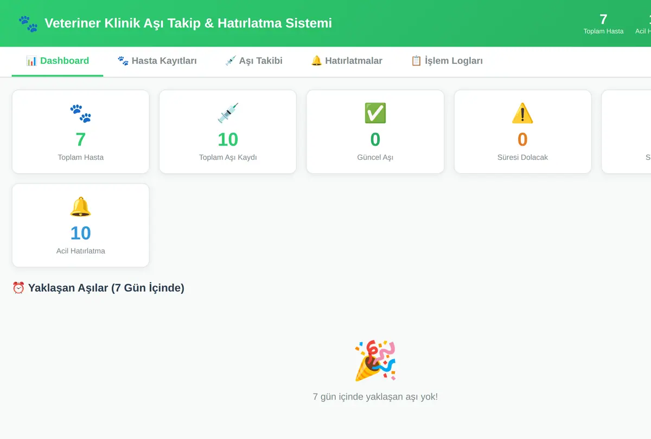Click the green checkmark on Güncel Aşı card
The image size is (651, 439).
[375, 113]
